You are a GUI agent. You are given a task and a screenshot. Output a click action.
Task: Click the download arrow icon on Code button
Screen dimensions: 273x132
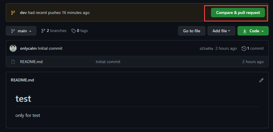pyautogui.click(x=245, y=31)
